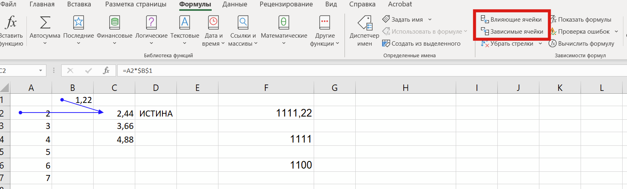This screenshot has height=189, width=627.
Task: Select cell F4 containing 1111
Action: click(x=266, y=139)
